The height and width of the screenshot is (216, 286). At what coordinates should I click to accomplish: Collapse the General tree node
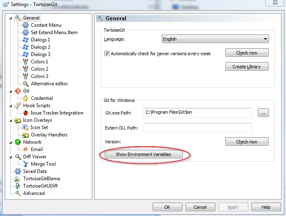point(11,18)
